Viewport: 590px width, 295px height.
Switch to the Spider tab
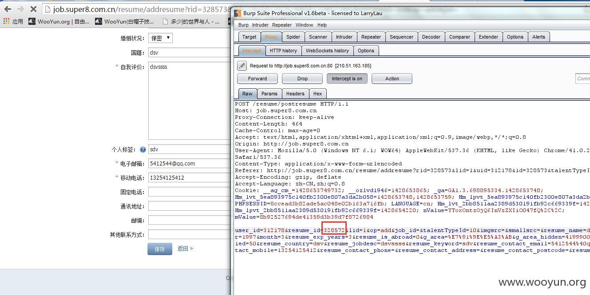pos(293,37)
